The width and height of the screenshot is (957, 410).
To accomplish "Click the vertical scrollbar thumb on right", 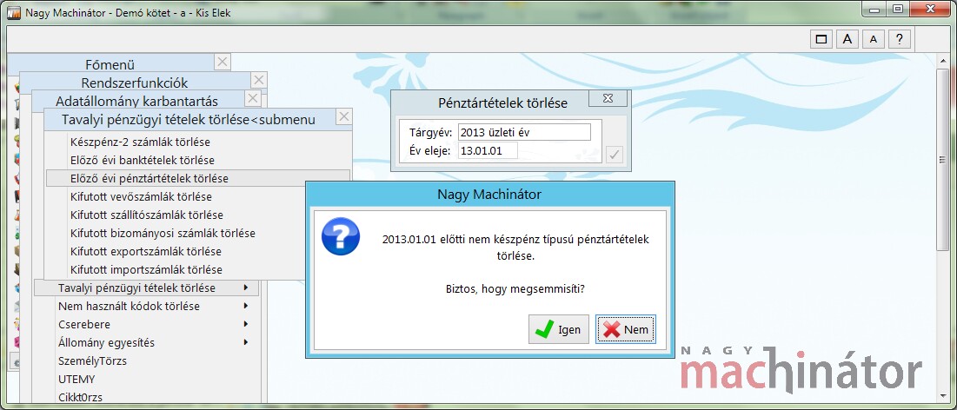I will pyautogui.click(x=943, y=160).
